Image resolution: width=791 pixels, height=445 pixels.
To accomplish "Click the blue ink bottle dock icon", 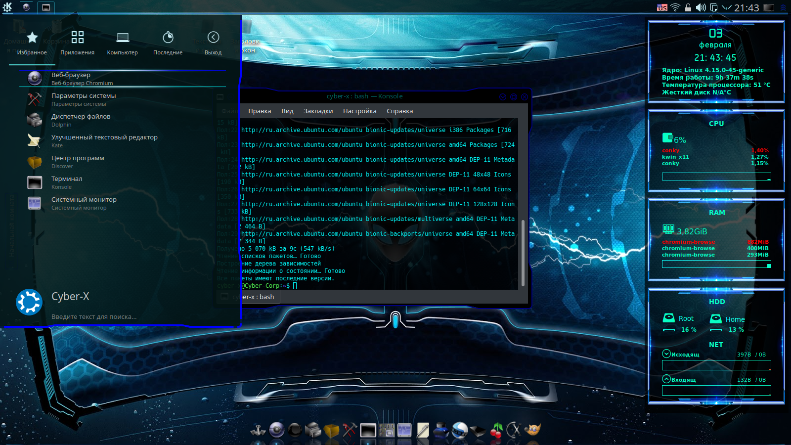I will coord(441,430).
